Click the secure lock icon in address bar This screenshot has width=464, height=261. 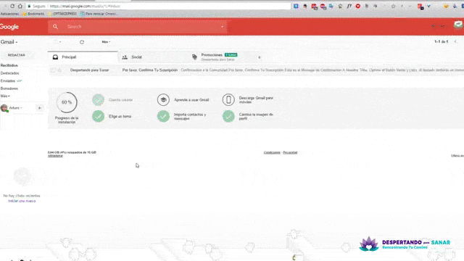[29, 6]
